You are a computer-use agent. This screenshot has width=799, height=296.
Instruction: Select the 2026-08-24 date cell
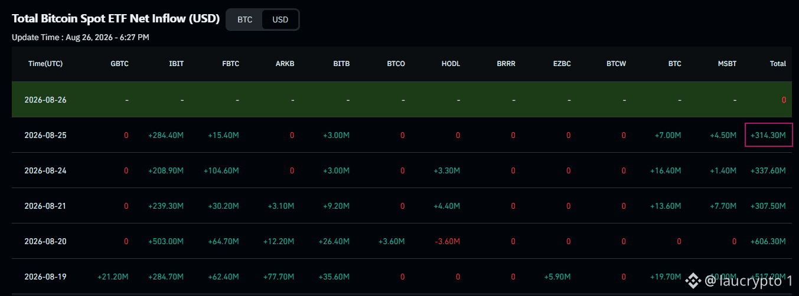pos(45,170)
